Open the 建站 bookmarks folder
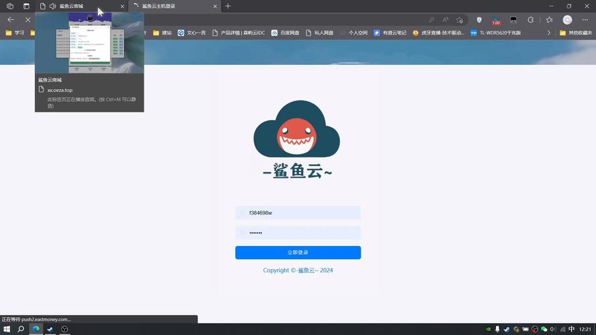 point(162,33)
